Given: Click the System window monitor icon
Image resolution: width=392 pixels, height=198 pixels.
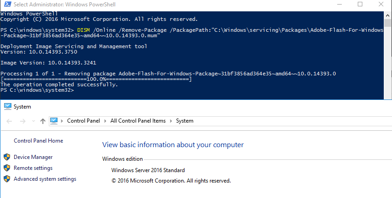Looking at the screenshot, I should [7, 107].
